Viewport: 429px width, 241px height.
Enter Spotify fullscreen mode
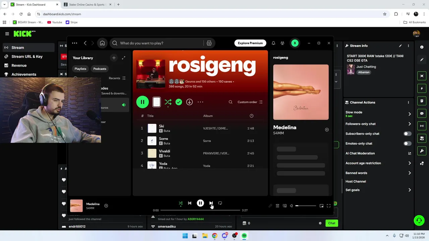[x=329, y=206]
